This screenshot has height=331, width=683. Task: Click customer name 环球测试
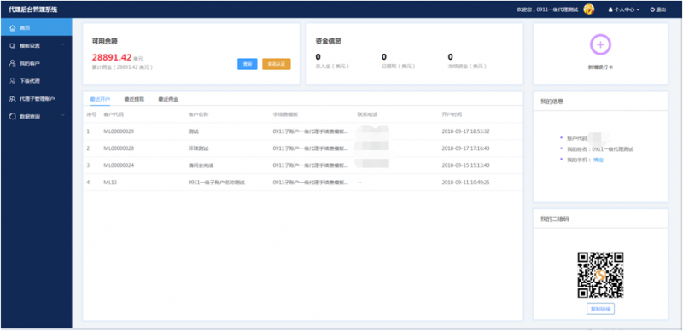(198, 148)
